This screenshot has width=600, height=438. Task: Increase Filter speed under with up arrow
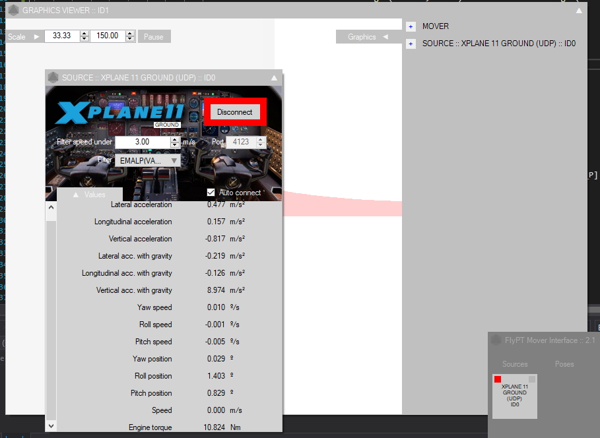pos(175,139)
